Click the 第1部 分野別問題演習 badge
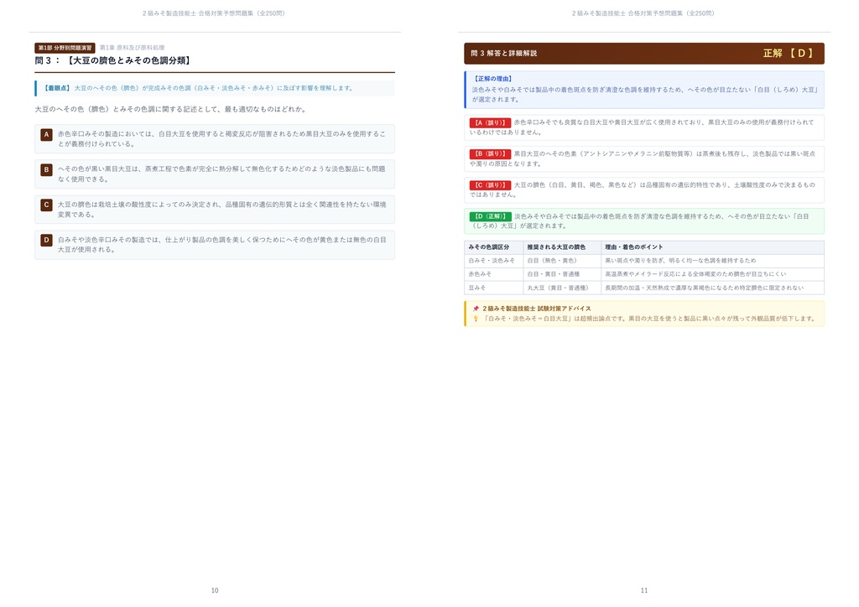This screenshot has height=607, width=859. point(65,48)
